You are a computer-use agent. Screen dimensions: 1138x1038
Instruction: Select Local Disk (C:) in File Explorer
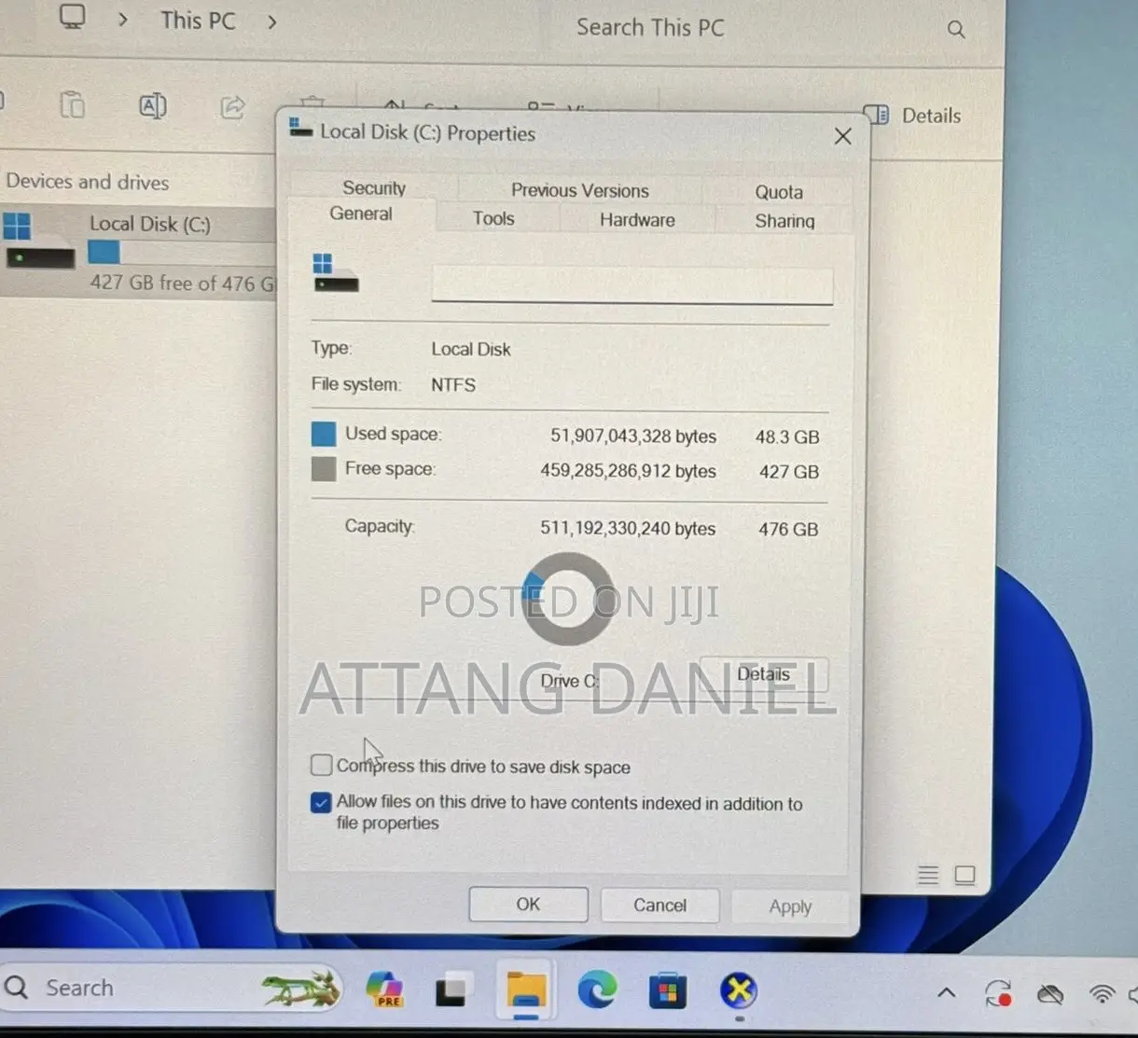coord(138,253)
